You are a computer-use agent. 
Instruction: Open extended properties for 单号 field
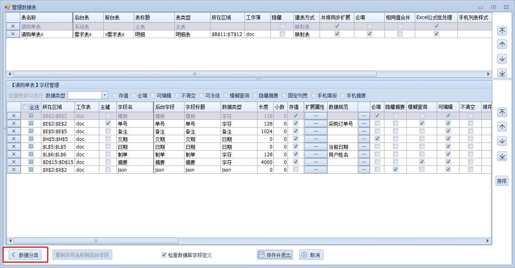[315, 123]
